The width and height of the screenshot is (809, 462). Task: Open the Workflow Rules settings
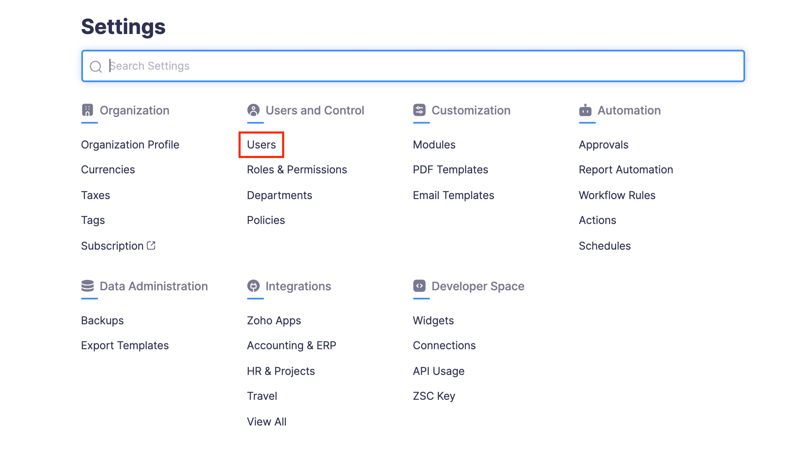pos(617,195)
